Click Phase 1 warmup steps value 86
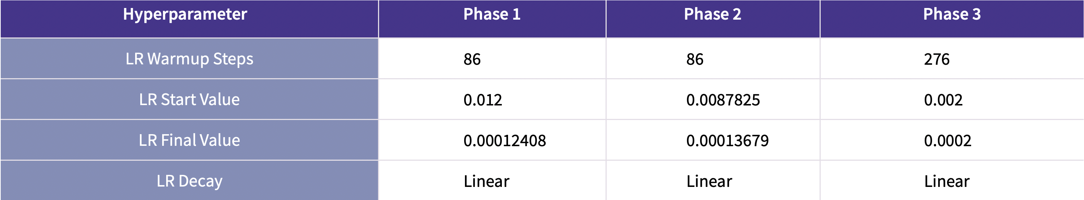This screenshot has width=1084, height=200. pyautogui.click(x=472, y=60)
